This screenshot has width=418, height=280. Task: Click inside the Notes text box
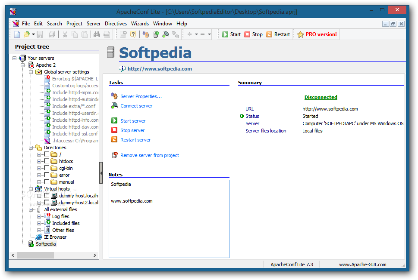coord(169,219)
